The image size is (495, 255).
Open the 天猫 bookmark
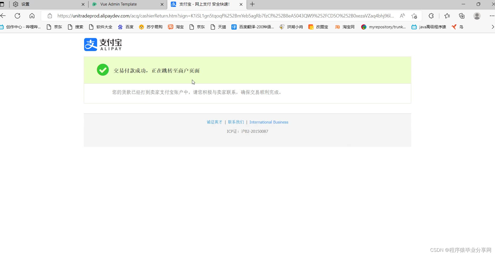click(x=218, y=27)
